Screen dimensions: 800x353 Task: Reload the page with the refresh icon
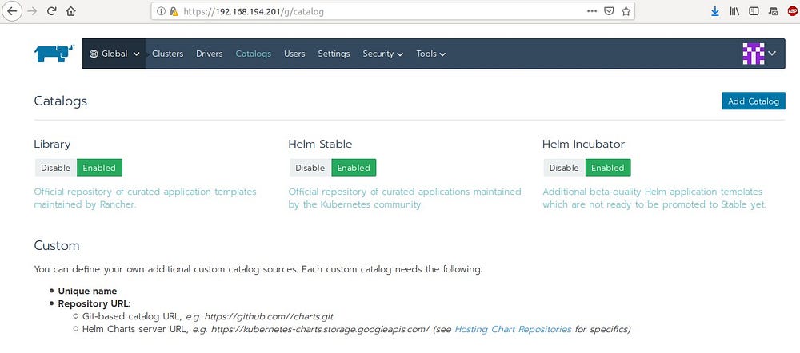(x=51, y=10)
